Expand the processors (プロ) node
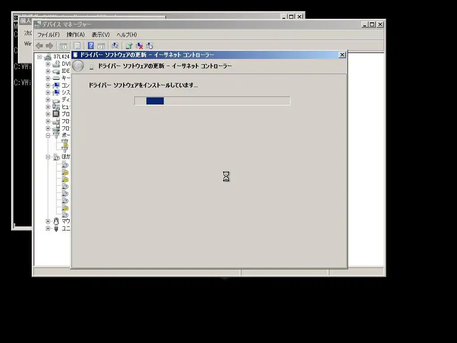Screen dimensions: 457x343 click(48, 114)
